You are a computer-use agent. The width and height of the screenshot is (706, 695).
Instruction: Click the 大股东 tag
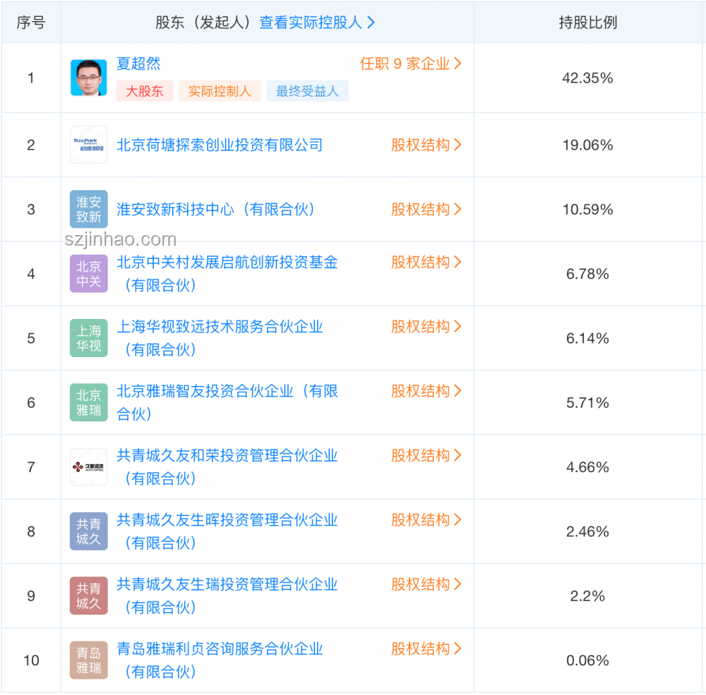point(145,91)
